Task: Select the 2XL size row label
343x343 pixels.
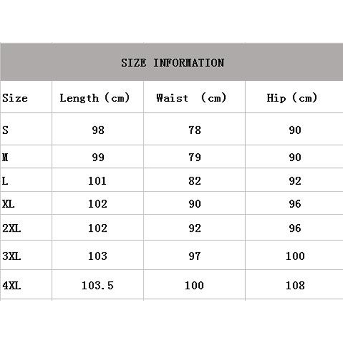Action: [12, 228]
